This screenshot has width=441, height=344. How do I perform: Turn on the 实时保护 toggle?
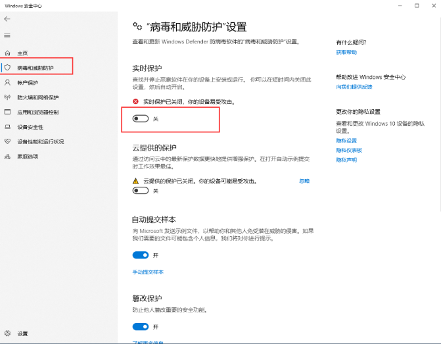(141, 119)
